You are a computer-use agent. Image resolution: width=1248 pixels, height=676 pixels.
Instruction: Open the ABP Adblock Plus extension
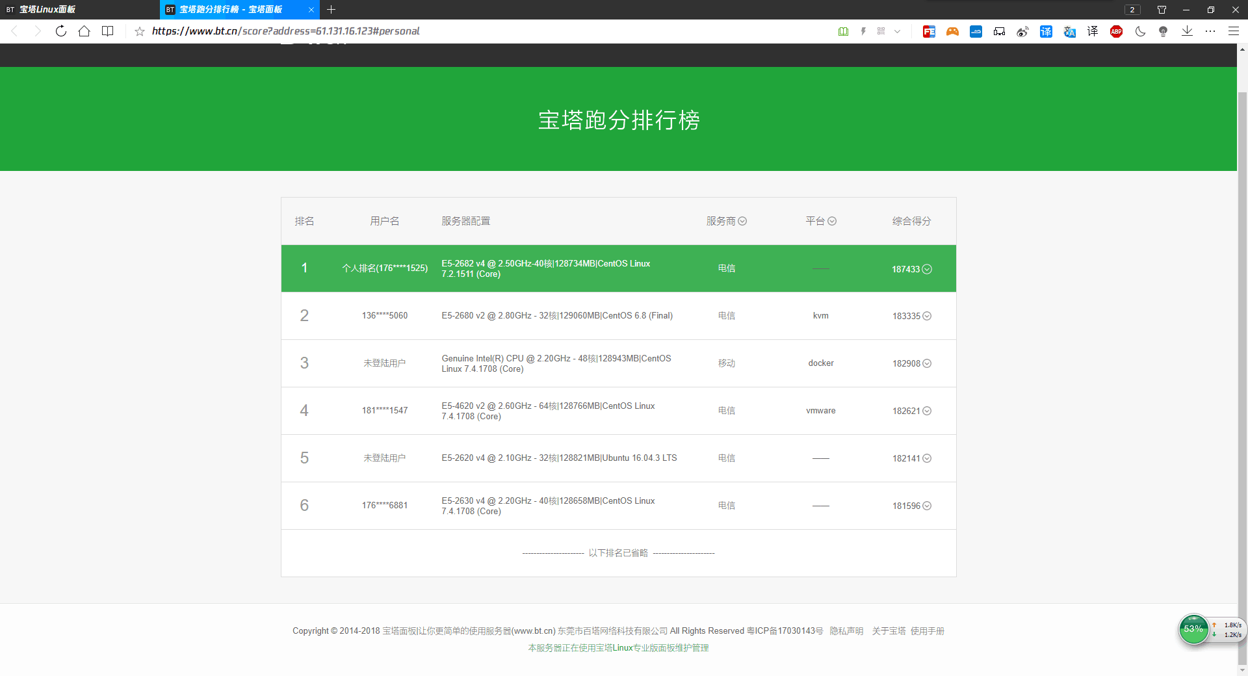click(1116, 31)
